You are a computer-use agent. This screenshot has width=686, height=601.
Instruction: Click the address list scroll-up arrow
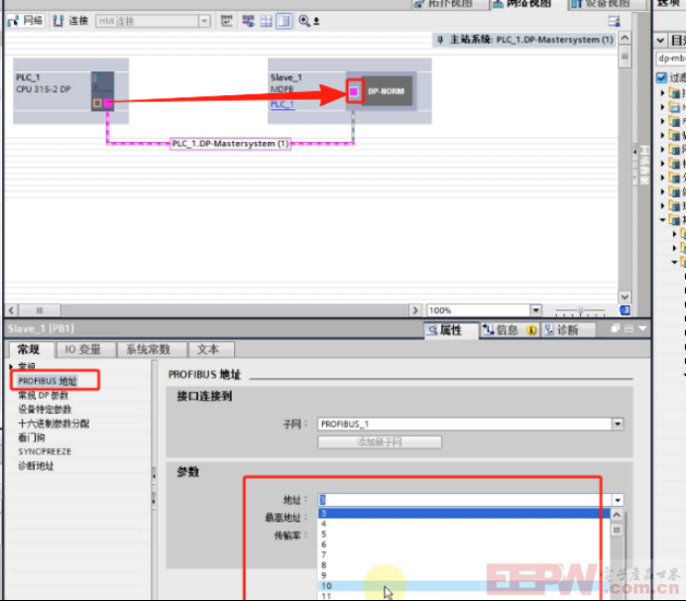coord(617,515)
